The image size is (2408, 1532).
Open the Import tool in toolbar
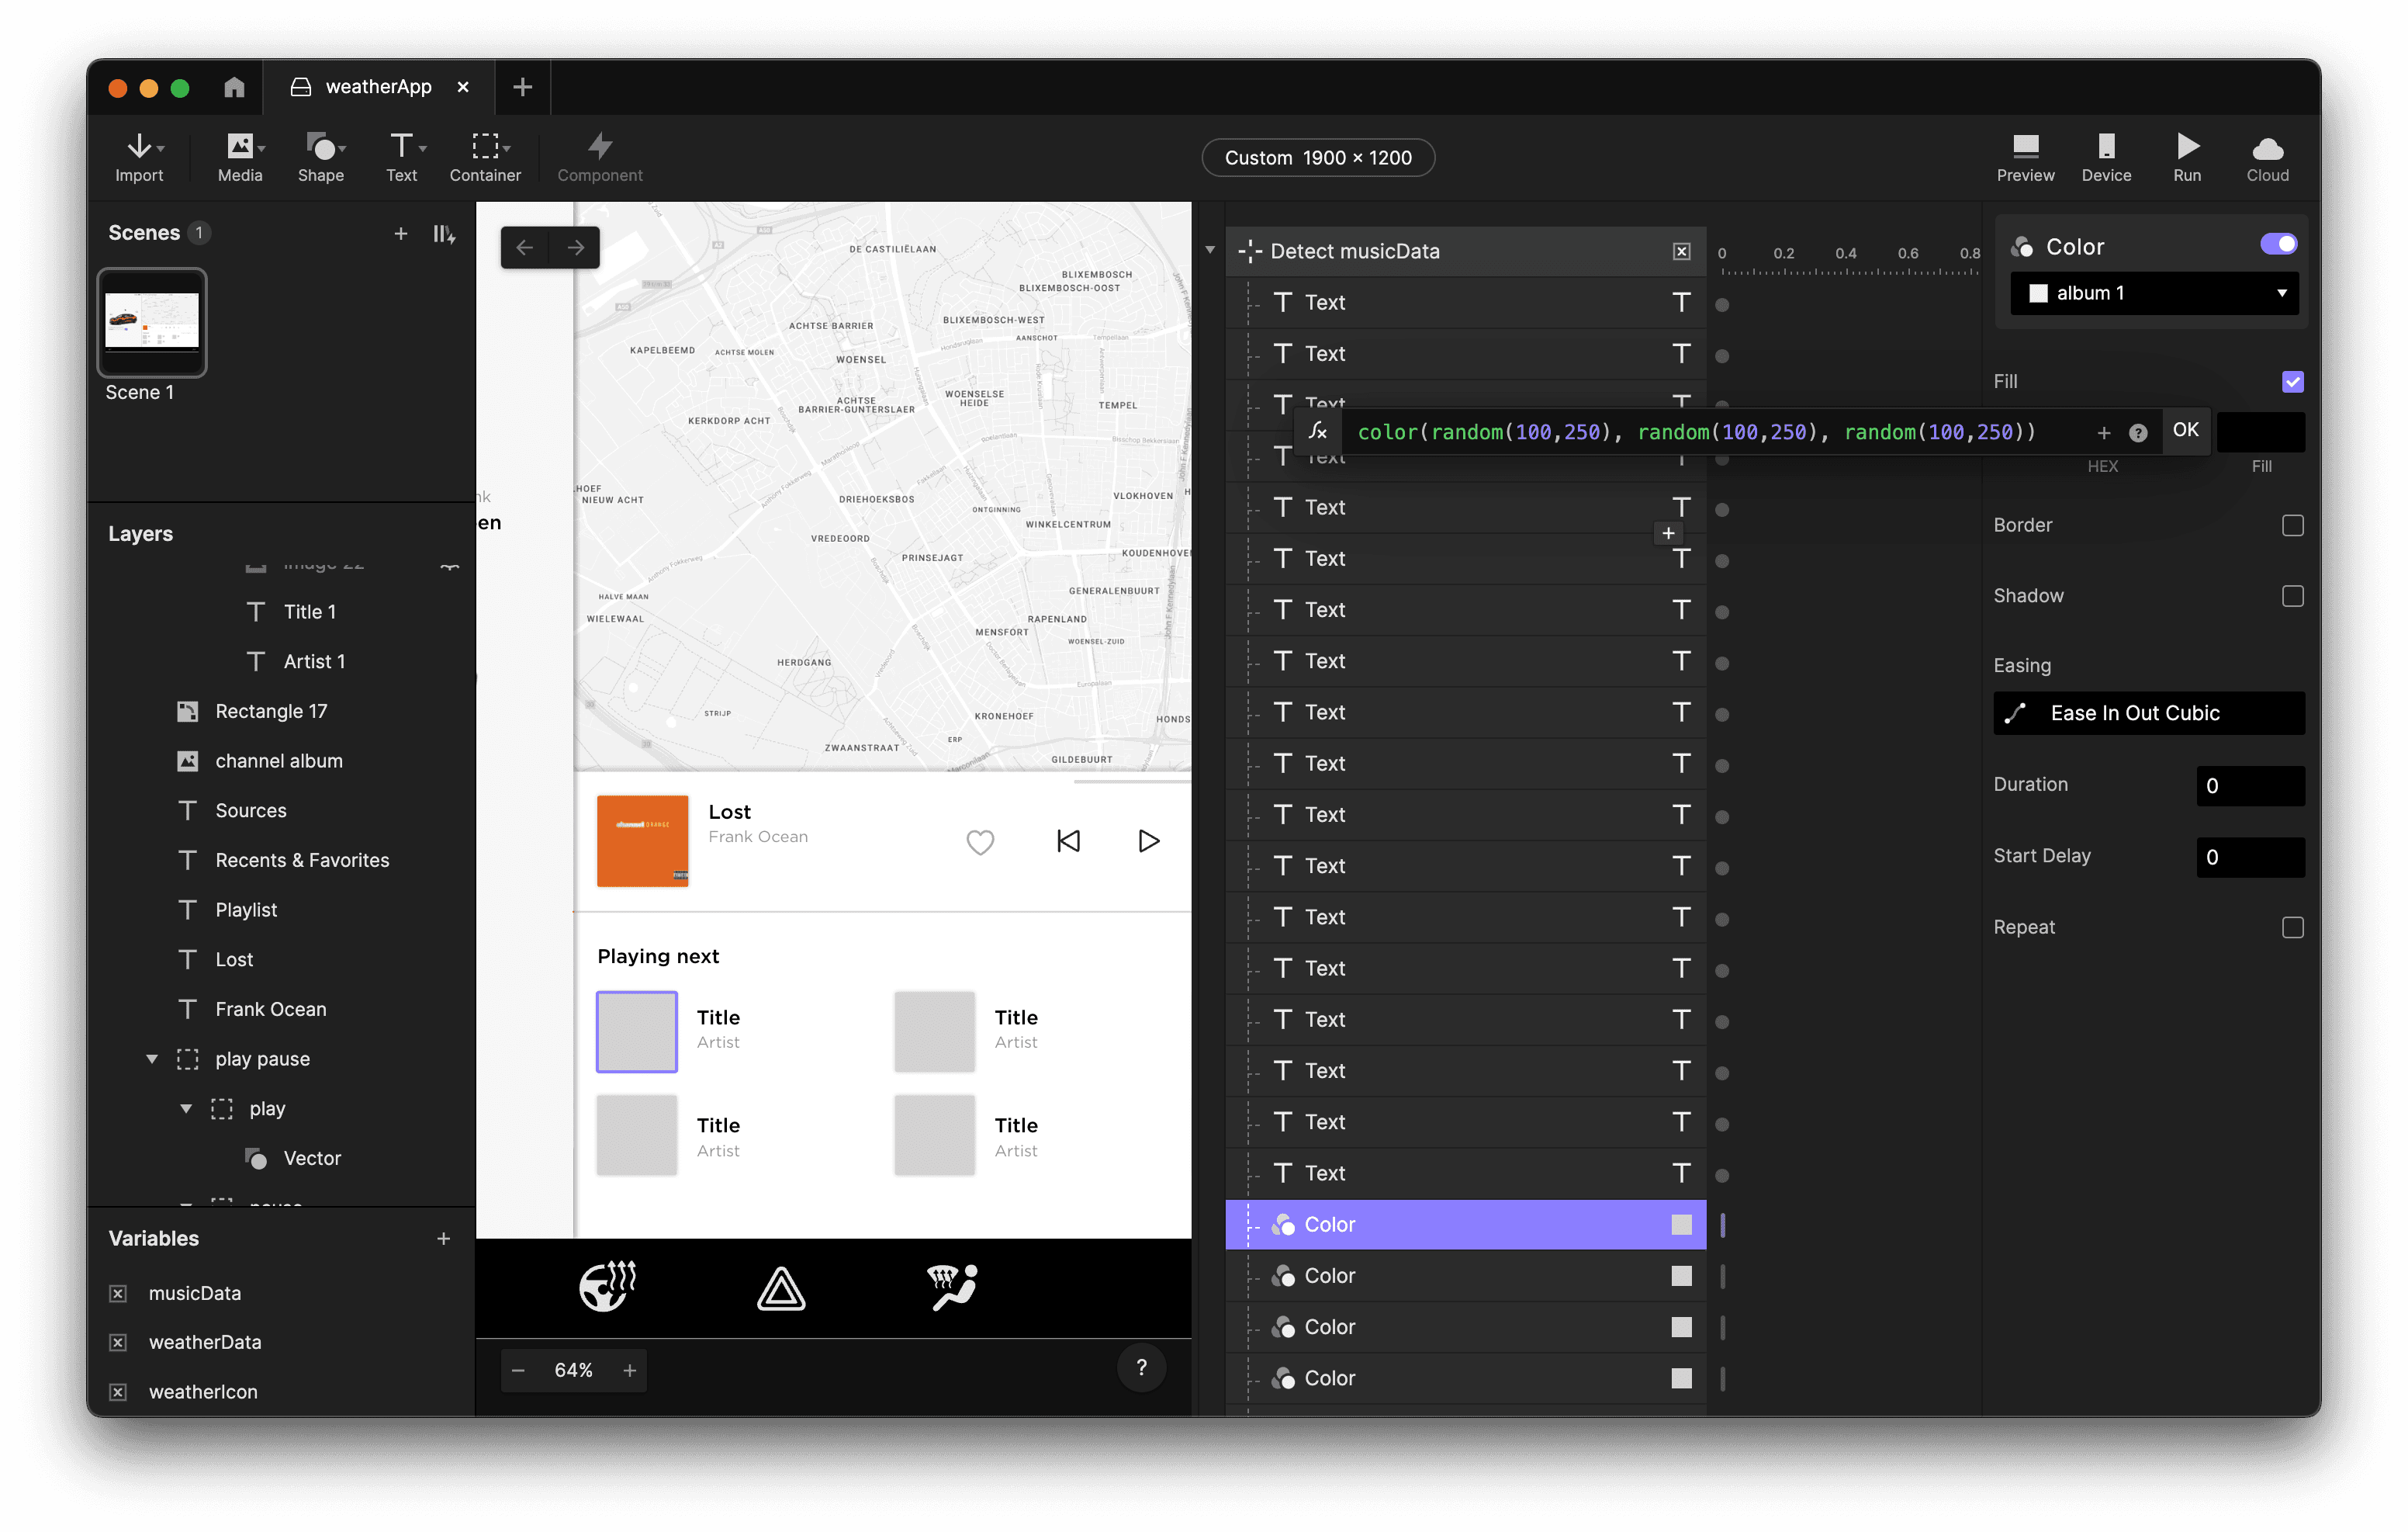click(x=139, y=157)
